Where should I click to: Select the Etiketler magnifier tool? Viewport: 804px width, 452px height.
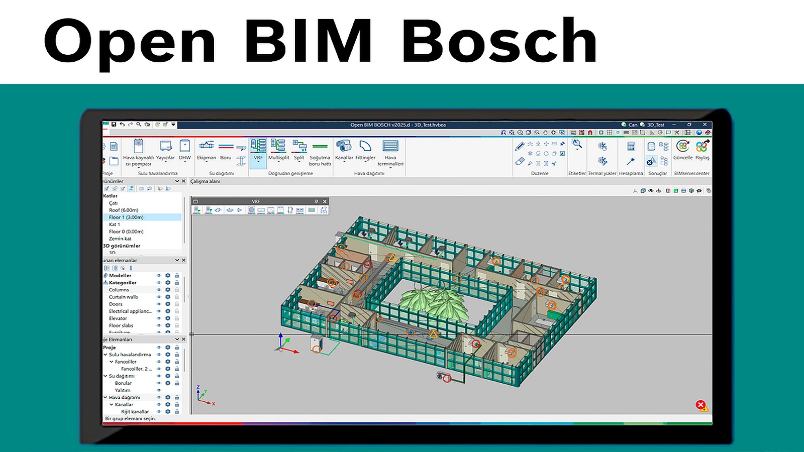[x=576, y=145]
